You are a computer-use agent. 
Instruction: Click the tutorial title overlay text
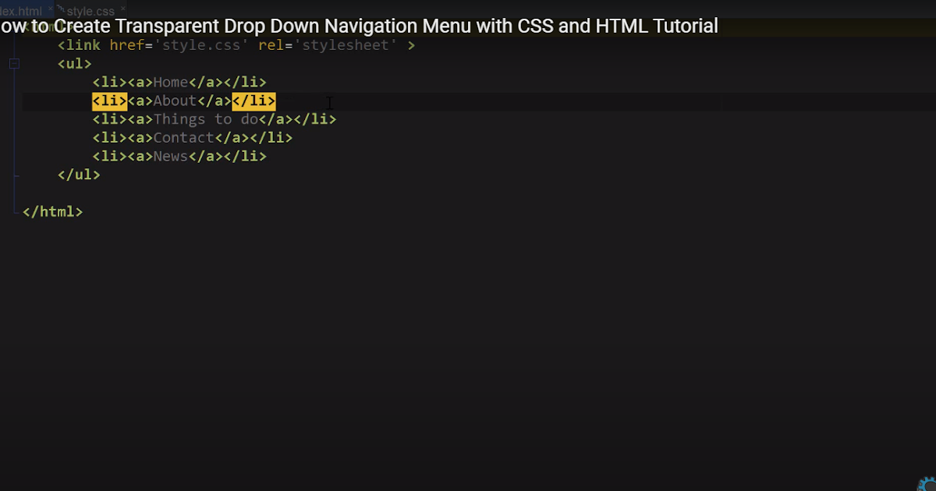(359, 26)
